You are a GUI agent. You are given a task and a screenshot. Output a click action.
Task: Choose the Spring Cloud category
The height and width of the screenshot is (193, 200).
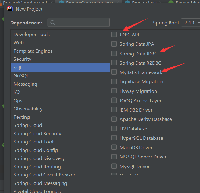[x=60, y=125]
